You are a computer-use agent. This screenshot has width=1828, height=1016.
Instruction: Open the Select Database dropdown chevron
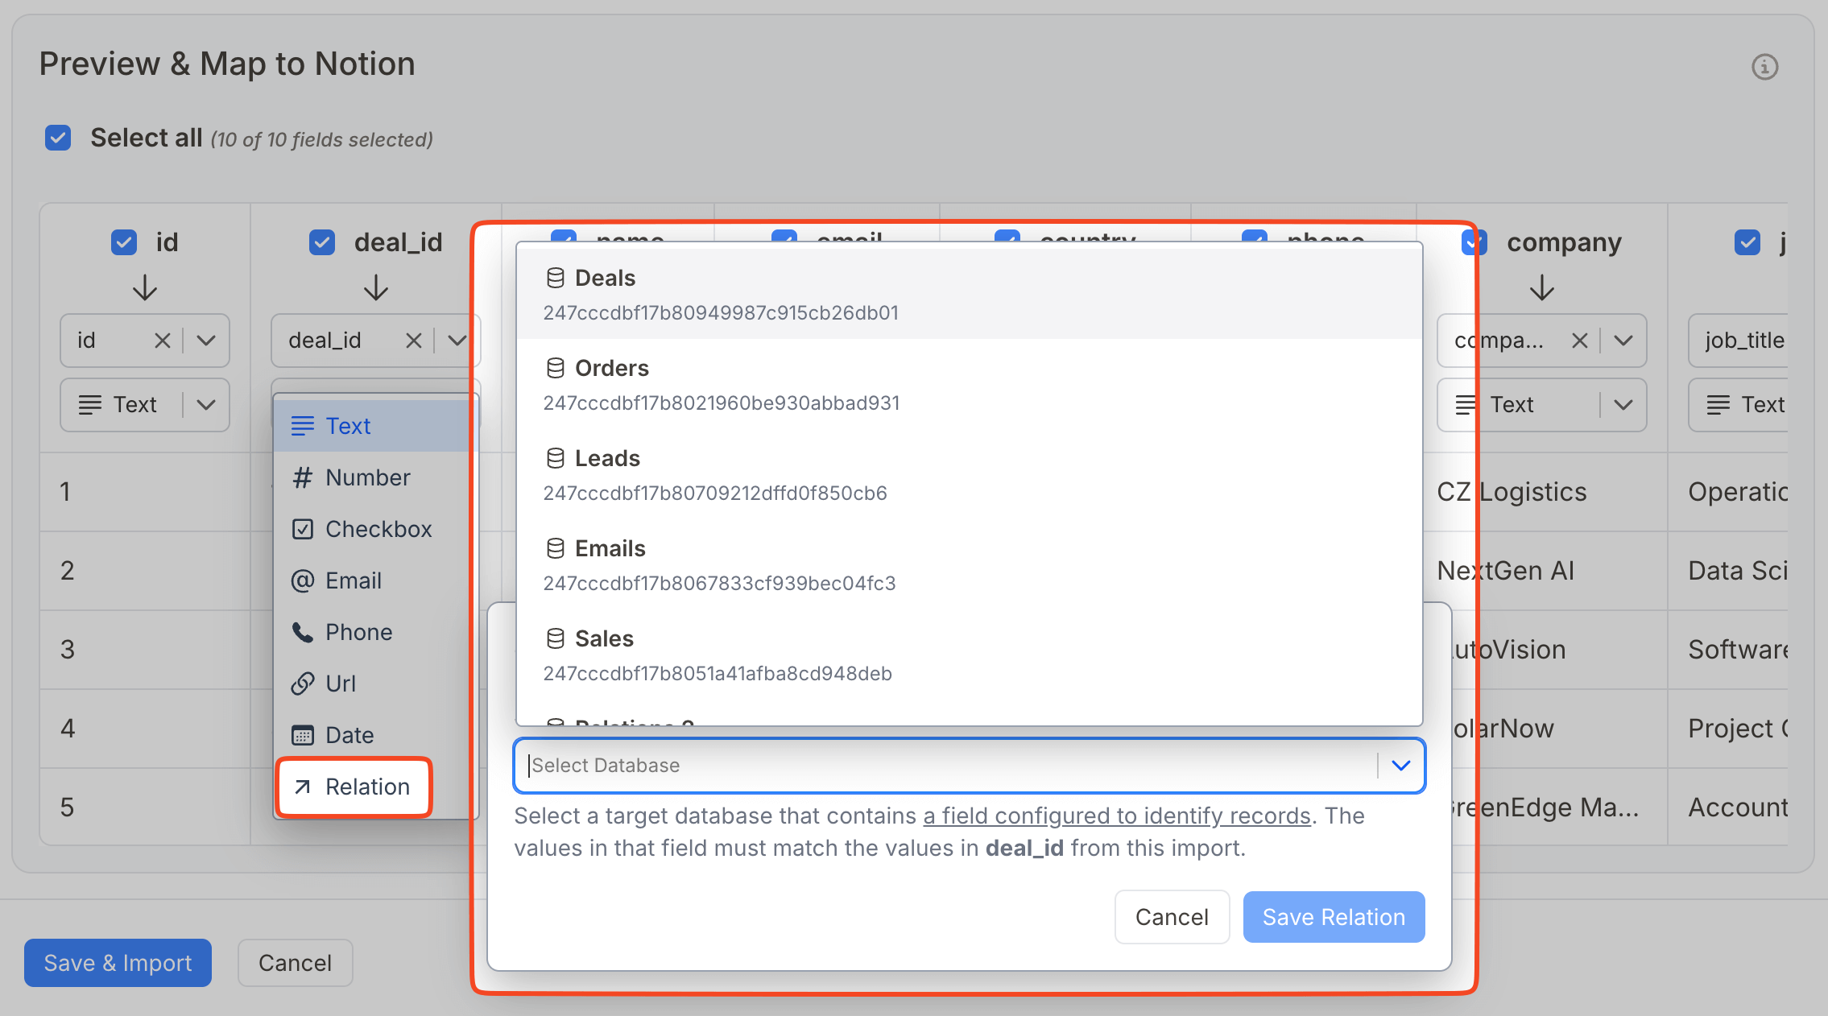coord(1400,765)
